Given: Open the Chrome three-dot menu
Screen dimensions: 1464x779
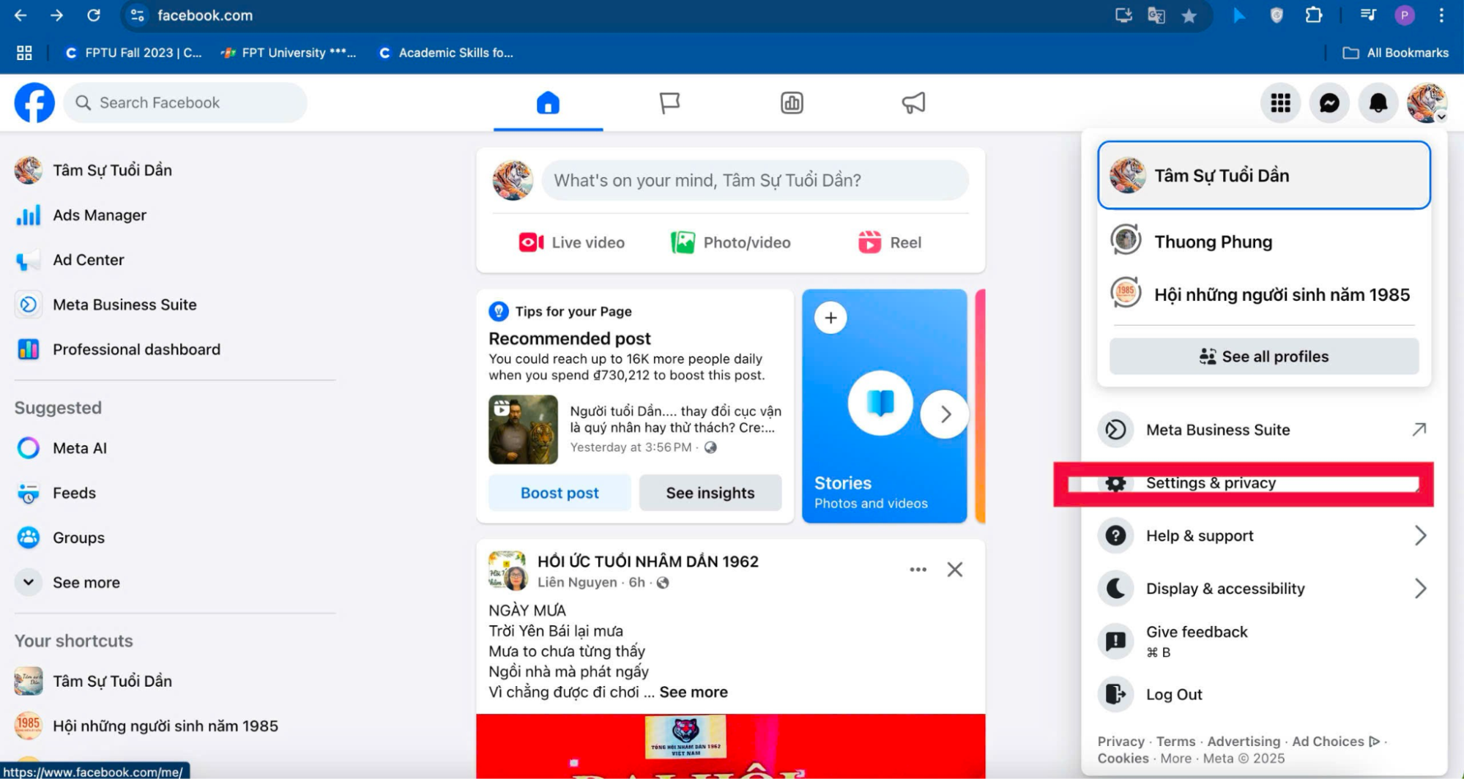Looking at the screenshot, I should tap(1441, 15).
